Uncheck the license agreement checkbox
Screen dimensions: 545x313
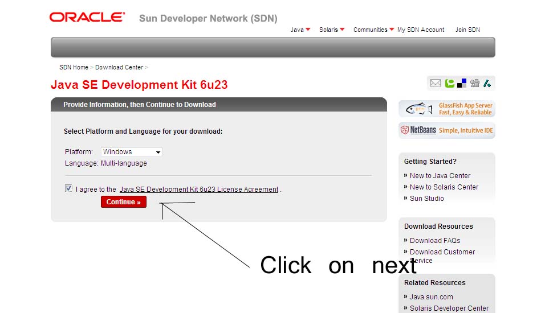(68, 188)
